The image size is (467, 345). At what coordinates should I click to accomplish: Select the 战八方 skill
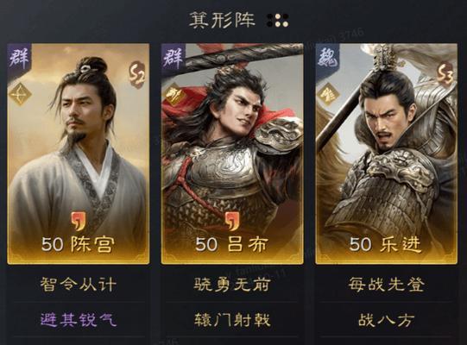point(387,320)
